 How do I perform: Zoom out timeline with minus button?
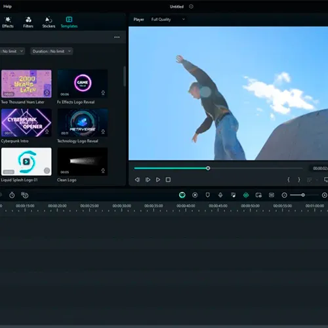284,195
